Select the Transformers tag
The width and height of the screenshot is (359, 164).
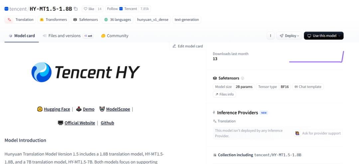click(53, 20)
